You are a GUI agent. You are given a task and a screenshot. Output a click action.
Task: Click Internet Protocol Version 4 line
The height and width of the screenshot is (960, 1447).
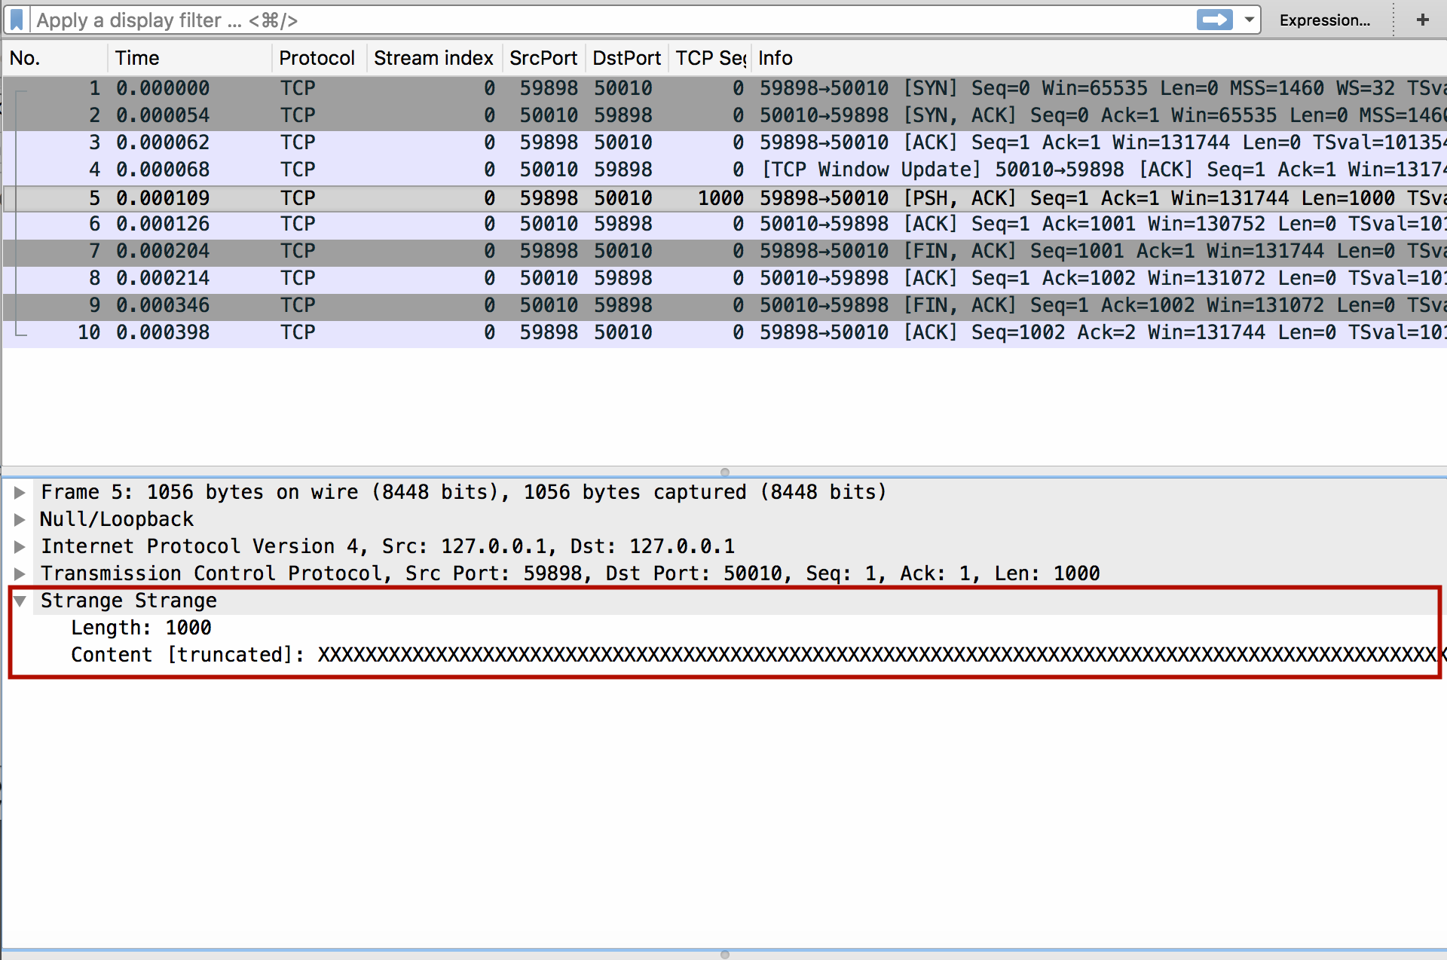[387, 546]
